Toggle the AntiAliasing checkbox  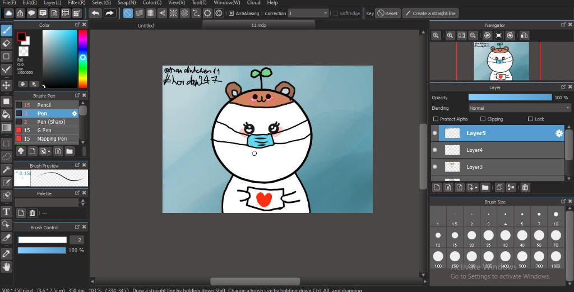[x=232, y=13]
